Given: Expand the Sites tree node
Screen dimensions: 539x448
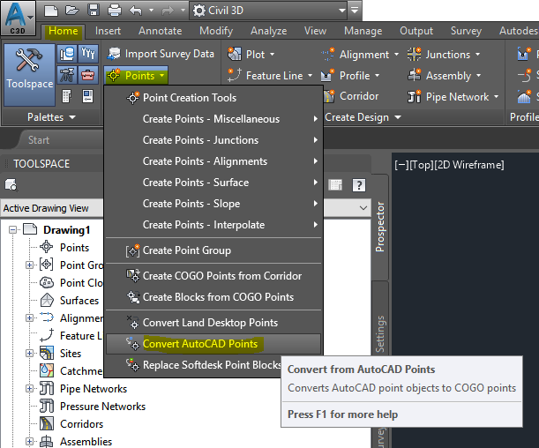Looking at the screenshot, I should pyautogui.click(x=30, y=353).
